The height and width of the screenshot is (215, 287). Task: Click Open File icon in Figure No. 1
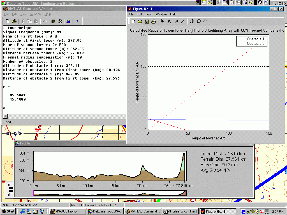click(140, 22)
